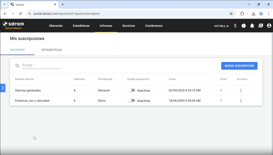
Task: Open the Contáctenos menu
Action: 154,26
